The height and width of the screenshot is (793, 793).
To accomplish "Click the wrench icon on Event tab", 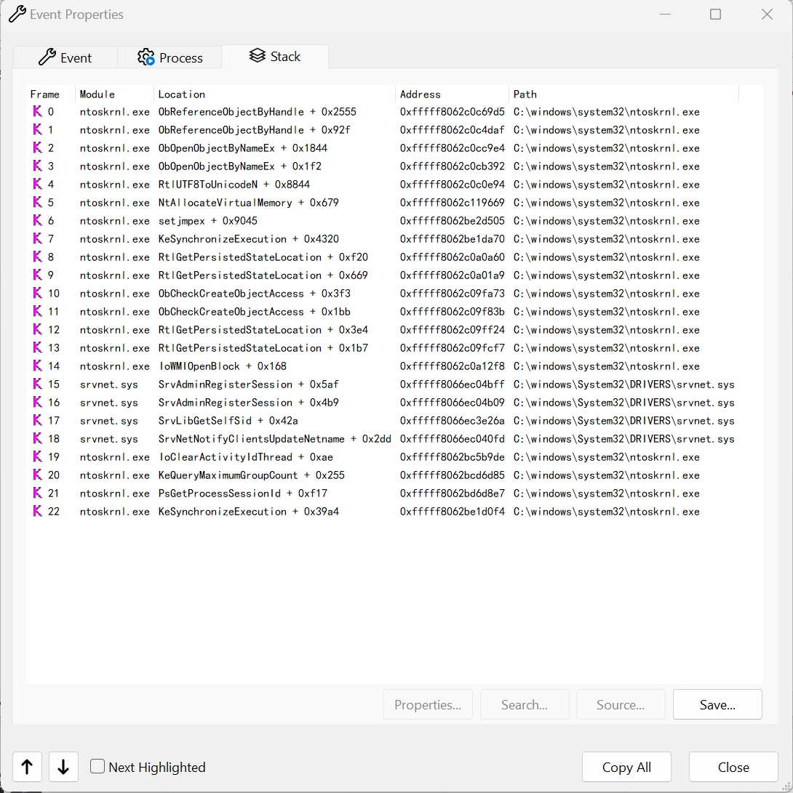I will coord(47,57).
